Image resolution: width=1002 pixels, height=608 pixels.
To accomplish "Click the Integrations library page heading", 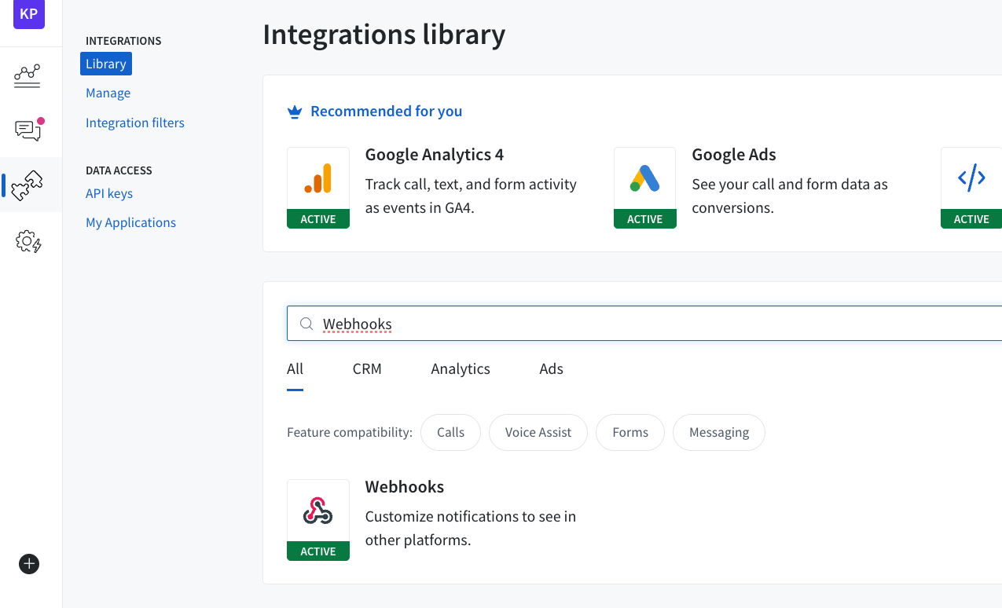I will [x=384, y=35].
